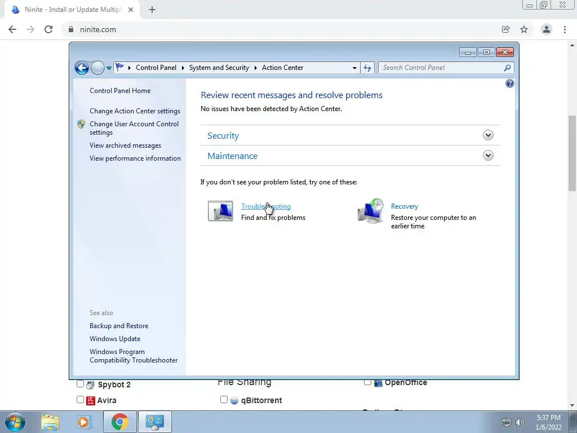This screenshot has width=577, height=433.
Task: Open Windows Program Compatibility Troubleshooter link
Action: (133, 356)
